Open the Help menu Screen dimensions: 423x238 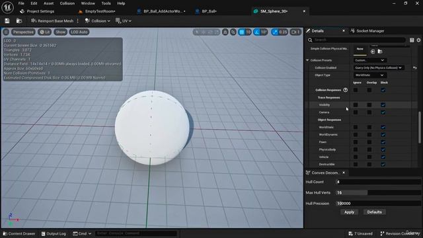pyautogui.click(x=121, y=3)
